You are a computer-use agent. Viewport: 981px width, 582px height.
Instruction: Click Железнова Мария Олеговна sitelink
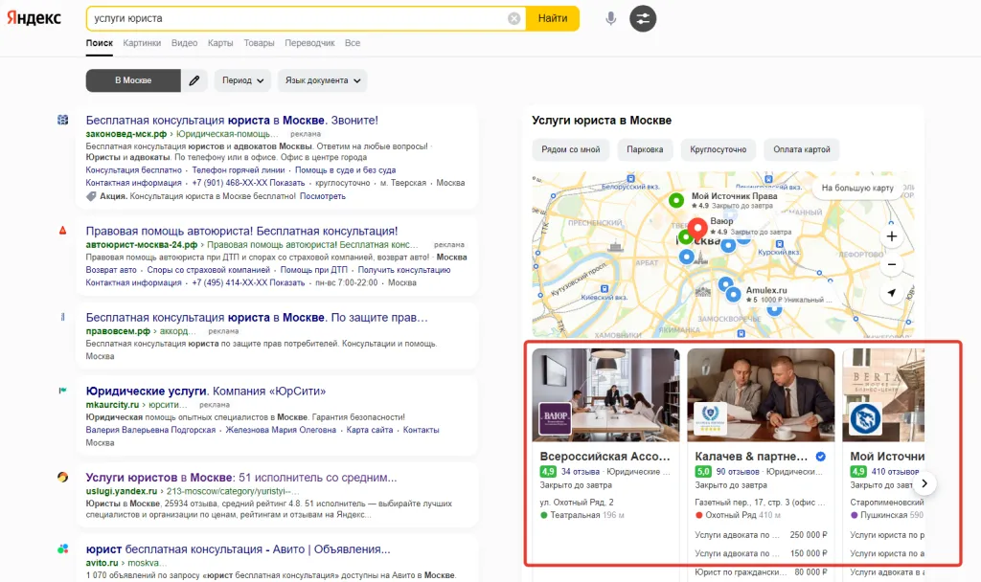pyautogui.click(x=281, y=430)
